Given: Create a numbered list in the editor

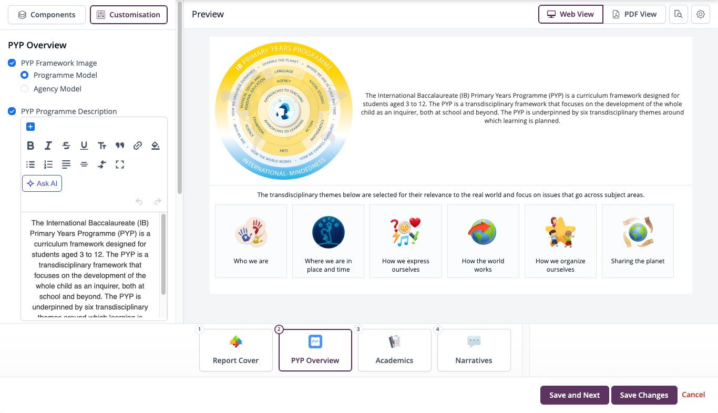Looking at the screenshot, I should point(48,164).
